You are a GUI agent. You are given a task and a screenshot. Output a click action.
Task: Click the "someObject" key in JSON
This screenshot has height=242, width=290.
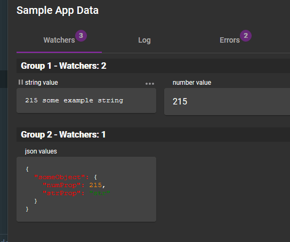tap(60, 178)
